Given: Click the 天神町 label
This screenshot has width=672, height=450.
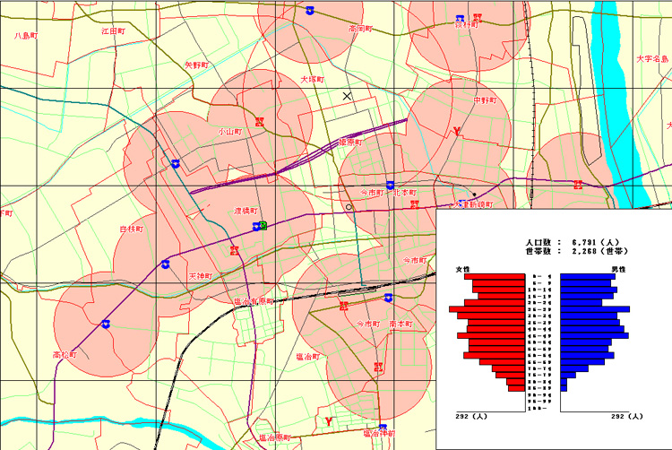Looking at the screenshot, I should pyautogui.click(x=201, y=276).
